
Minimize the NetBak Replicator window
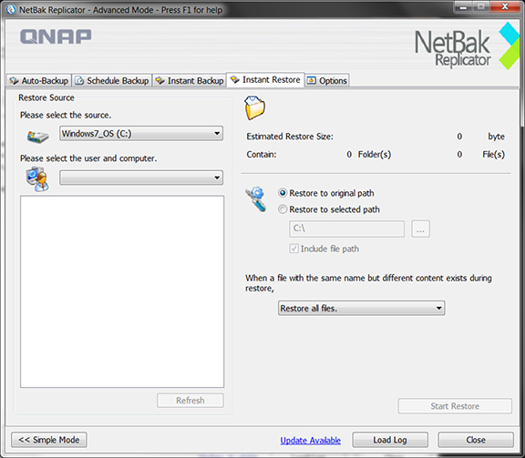pyautogui.click(x=464, y=7)
